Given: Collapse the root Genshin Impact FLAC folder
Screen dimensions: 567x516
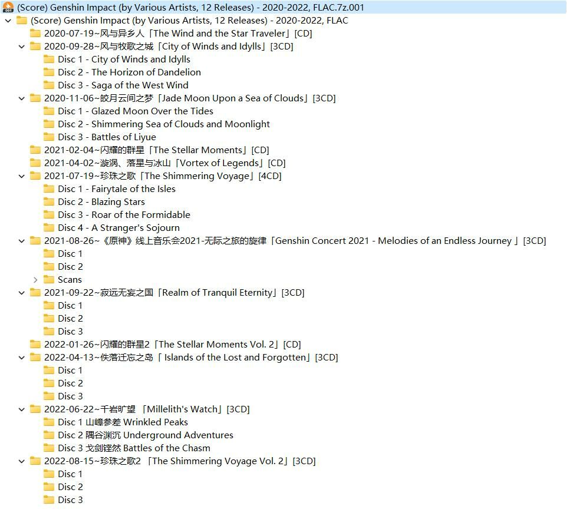Looking at the screenshot, I should 8,21.
